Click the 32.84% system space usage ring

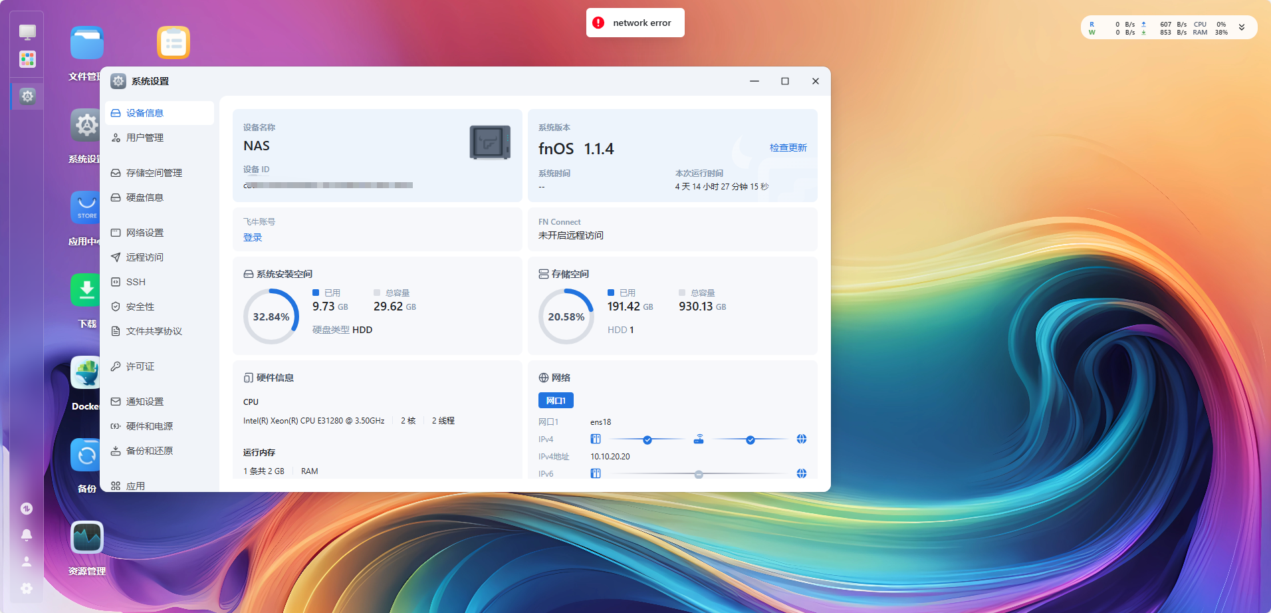(x=271, y=316)
